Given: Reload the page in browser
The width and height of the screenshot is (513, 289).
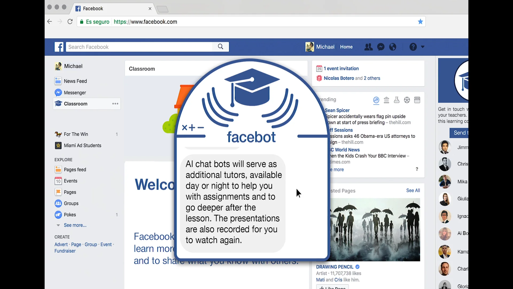Looking at the screenshot, I should point(70,22).
